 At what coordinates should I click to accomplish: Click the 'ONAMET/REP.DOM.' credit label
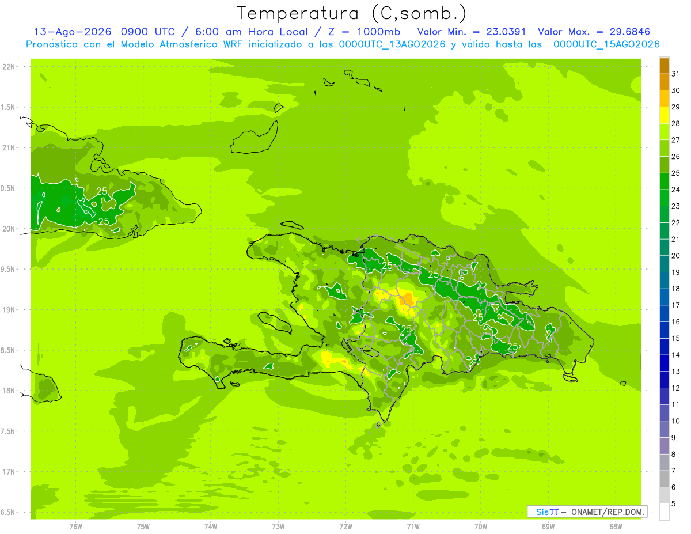tap(608, 512)
